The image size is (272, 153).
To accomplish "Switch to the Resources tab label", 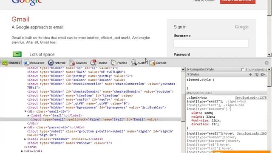I will click(x=37, y=63).
